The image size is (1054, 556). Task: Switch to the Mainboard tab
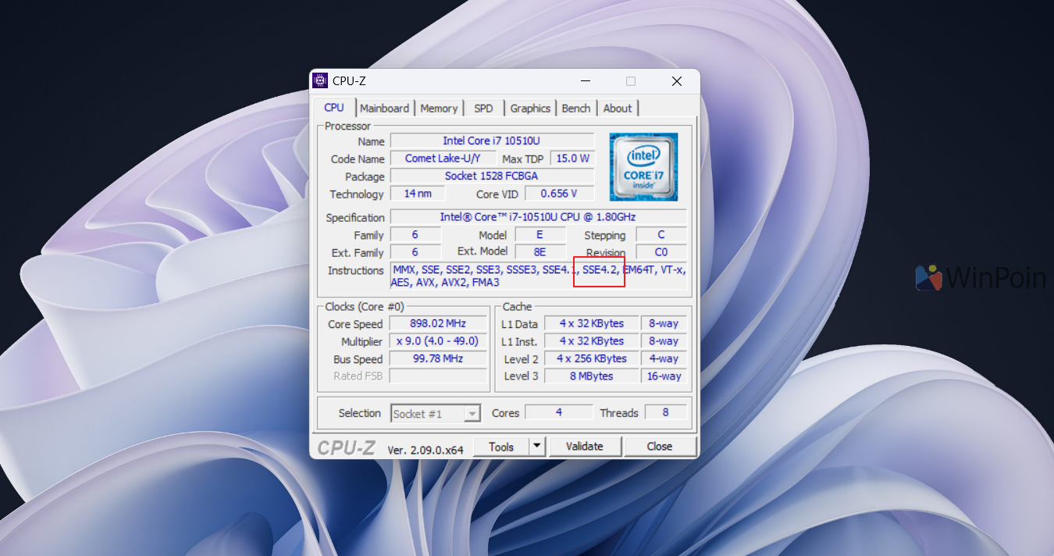(384, 109)
